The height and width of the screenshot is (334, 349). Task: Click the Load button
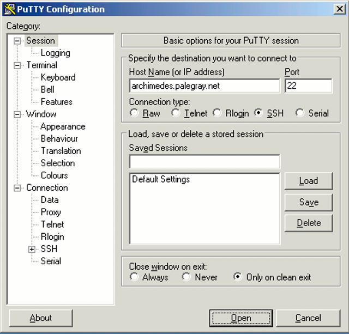point(308,181)
